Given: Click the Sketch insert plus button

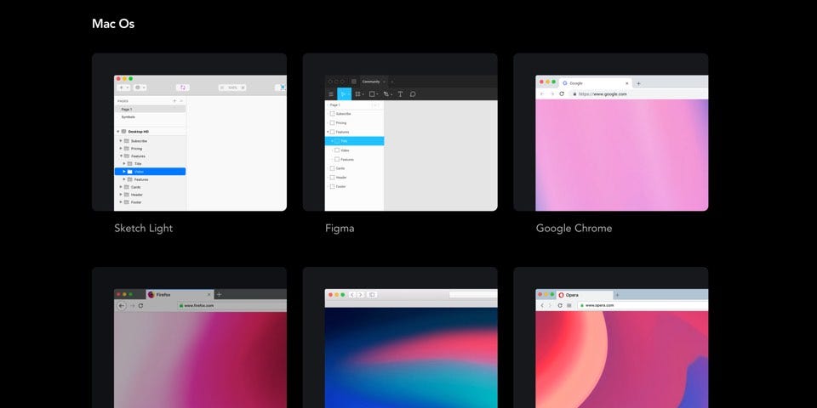Looking at the screenshot, I should pos(124,88).
